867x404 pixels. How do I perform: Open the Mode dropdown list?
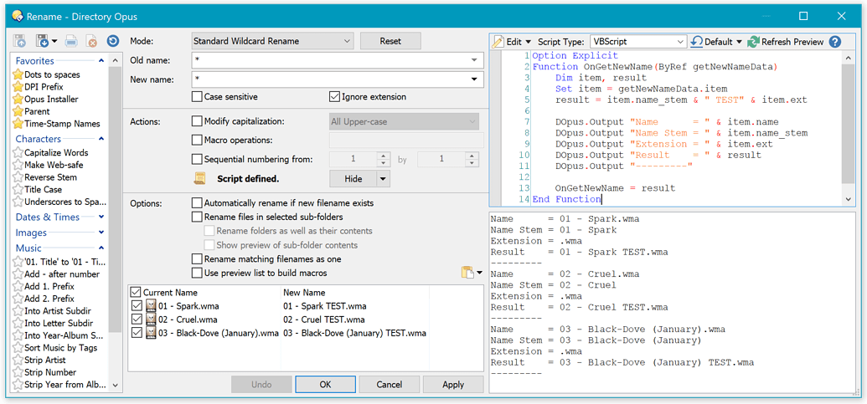point(272,41)
